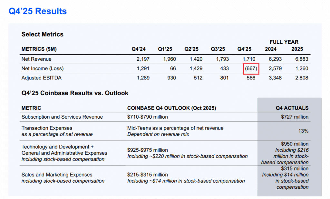Click the Q4'25 Adjusted EBITDA value 566
Image resolution: width=330 pixels, height=199 pixels.
(250, 78)
